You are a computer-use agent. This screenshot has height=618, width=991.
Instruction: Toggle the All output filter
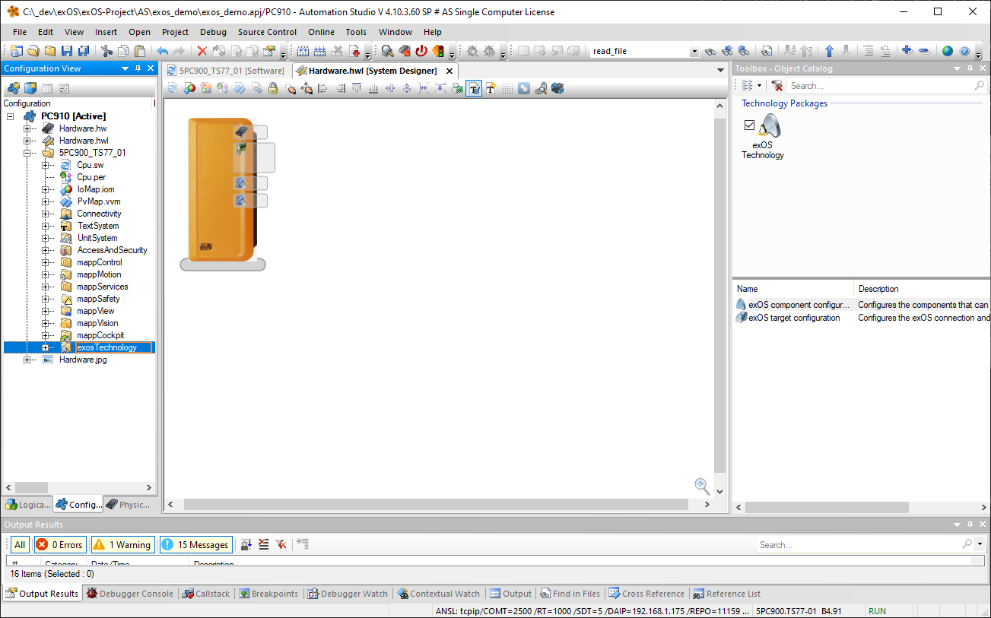click(x=20, y=544)
